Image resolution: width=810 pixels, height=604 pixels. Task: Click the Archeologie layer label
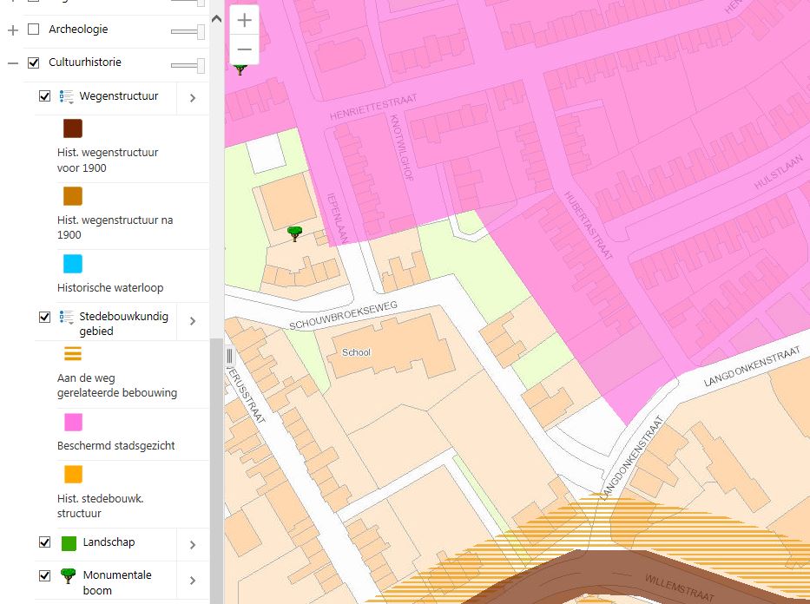(x=78, y=30)
